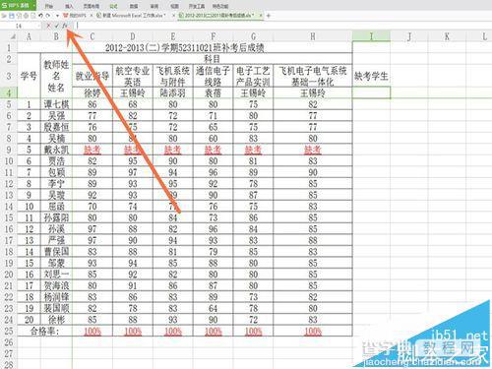
Task: Close the 我的WPS tab
Action: point(92,16)
